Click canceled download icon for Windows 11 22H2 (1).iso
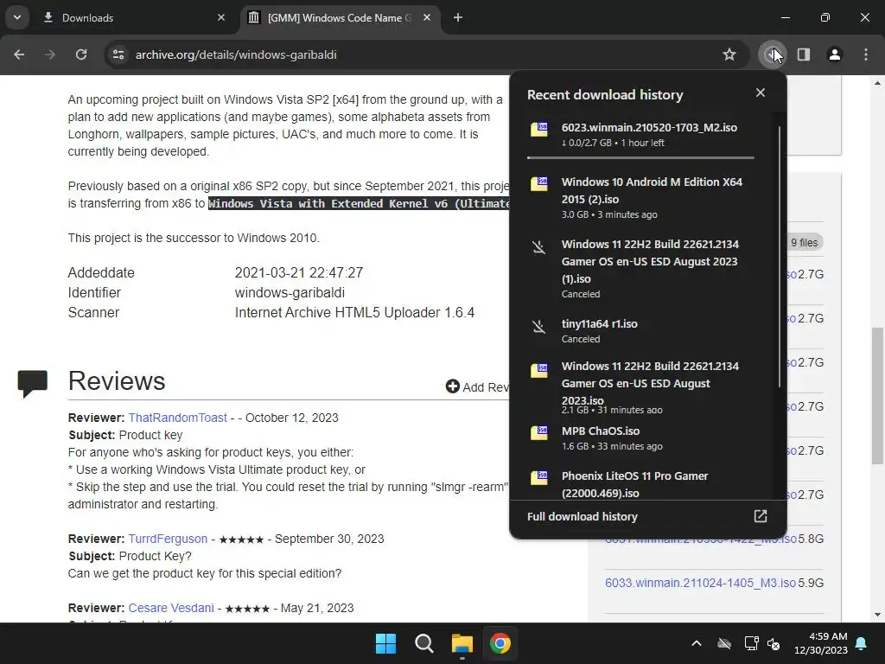885x664 pixels. click(x=539, y=246)
